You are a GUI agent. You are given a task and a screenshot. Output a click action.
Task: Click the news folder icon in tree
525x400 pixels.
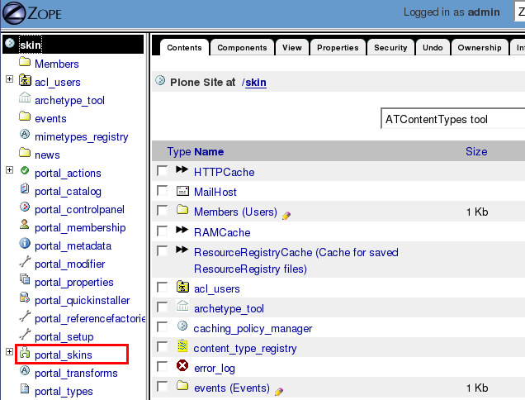pyautogui.click(x=25, y=153)
